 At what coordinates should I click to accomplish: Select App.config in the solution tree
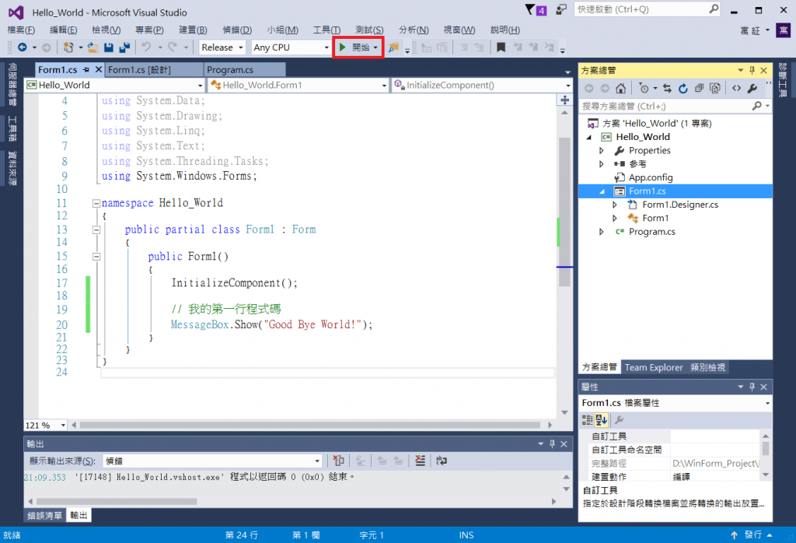(x=651, y=177)
